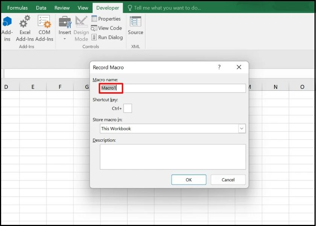Close the Record Macro dialog
The image size is (316, 226).
pos(239,67)
